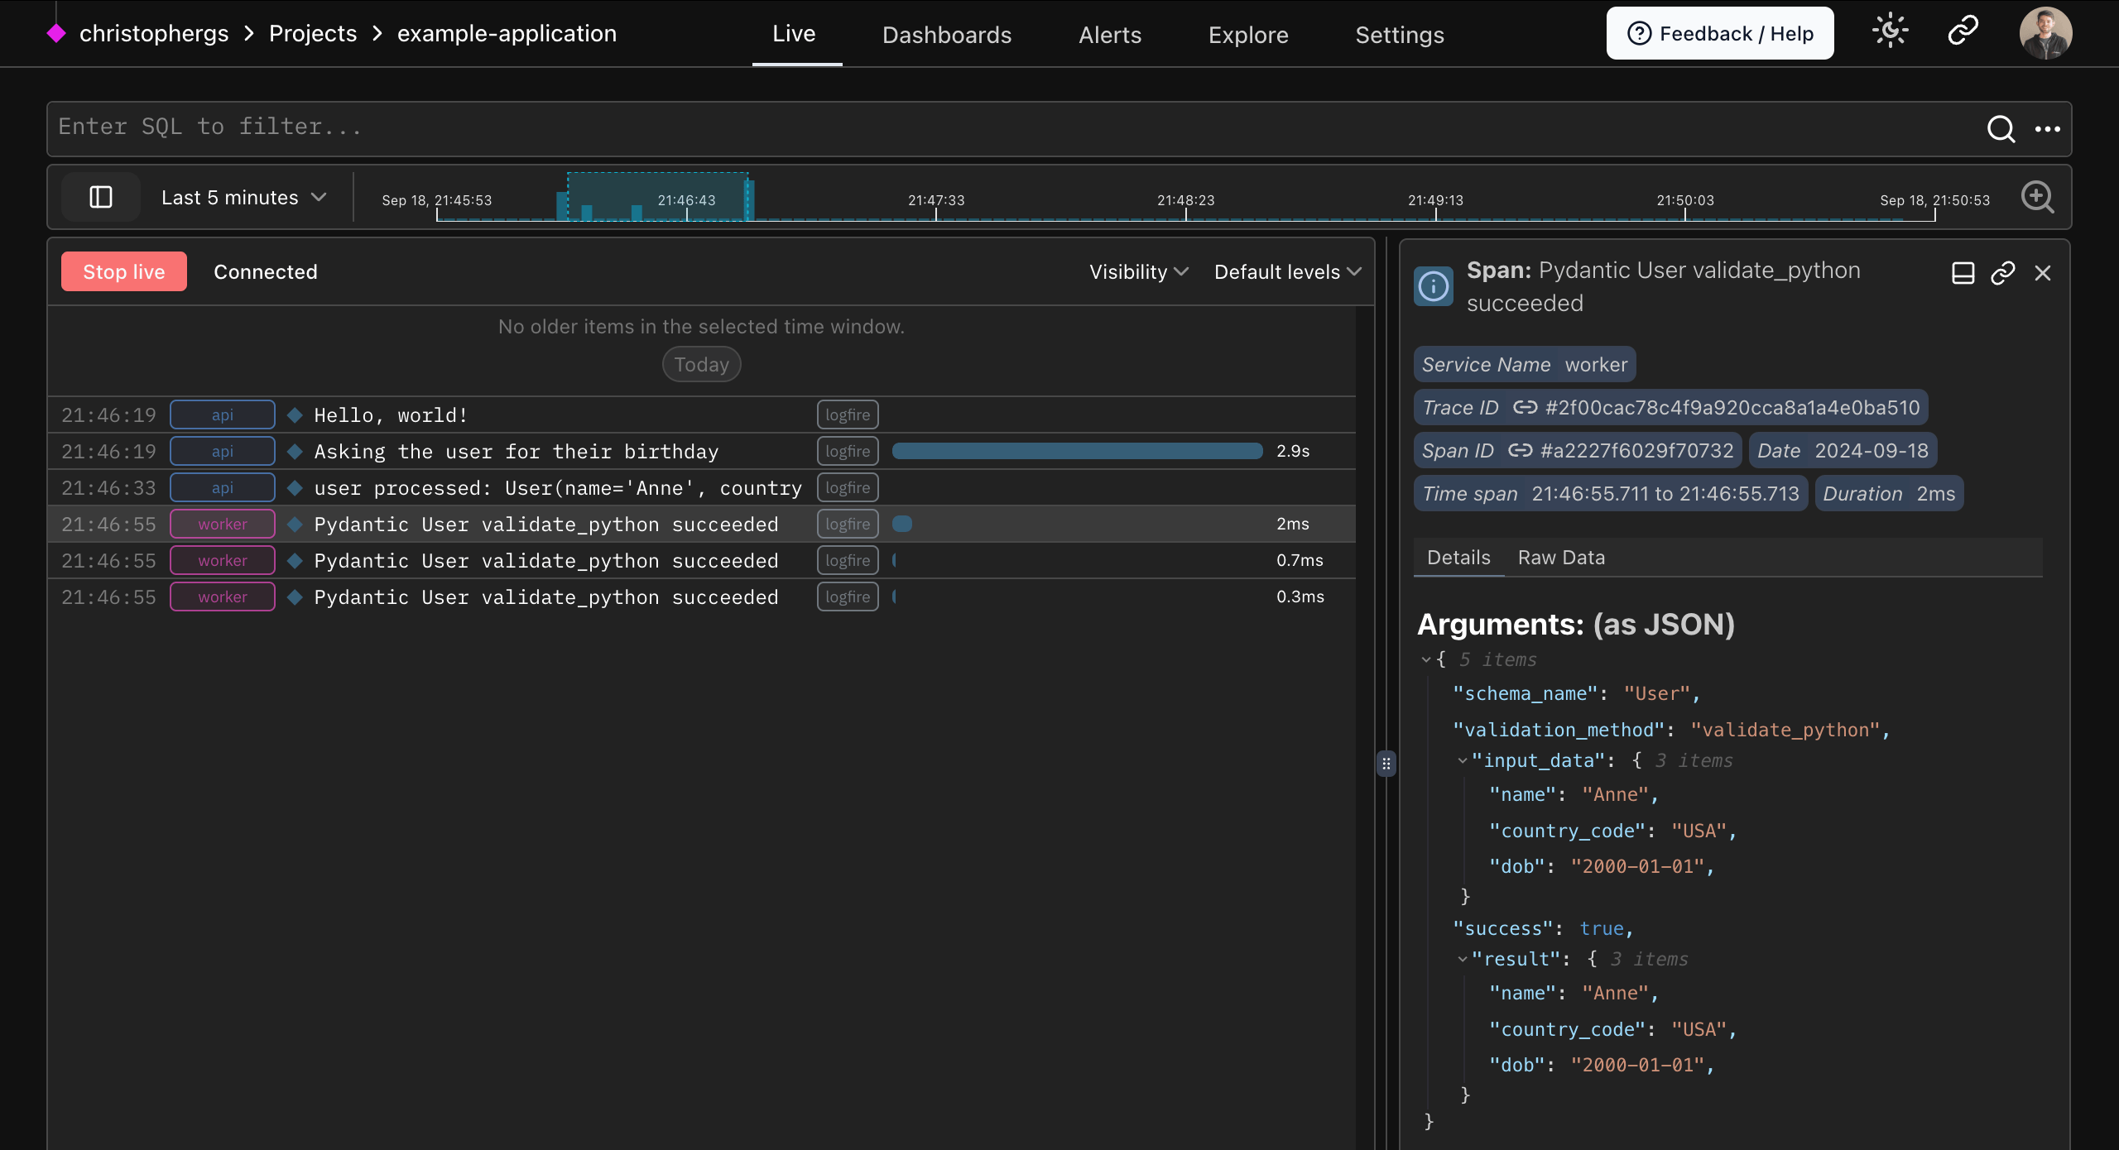Open the three-dot menu in filter bar
Image resolution: width=2119 pixels, height=1150 pixels.
(x=2047, y=128)
